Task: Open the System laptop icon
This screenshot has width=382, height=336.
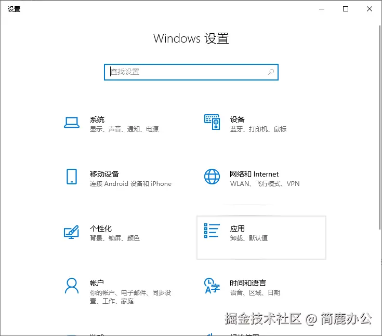Action: pos(72,123)
